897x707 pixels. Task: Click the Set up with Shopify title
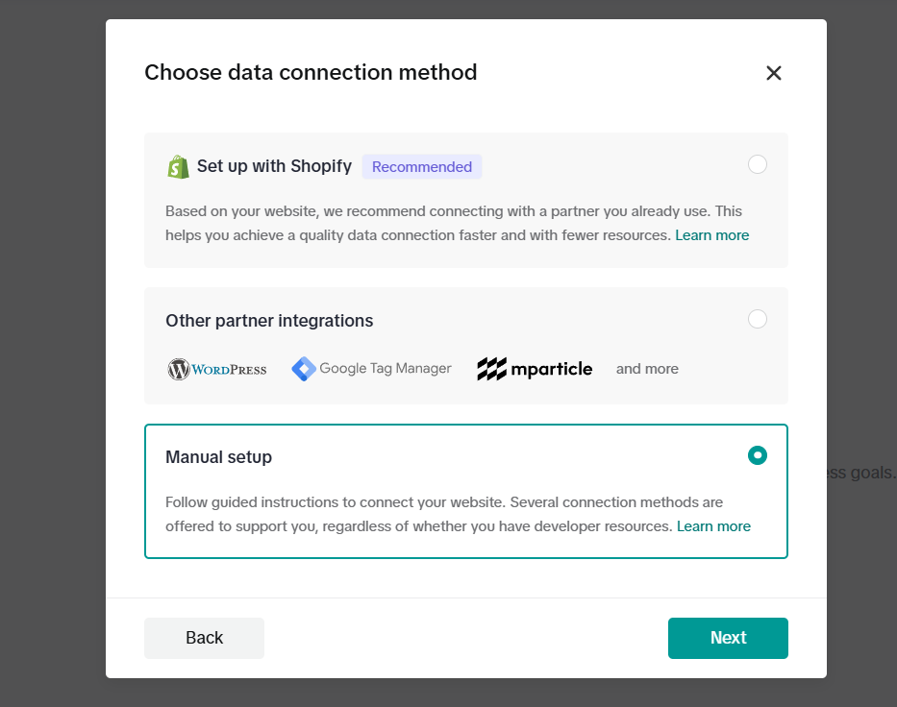(x=274, y=166)
